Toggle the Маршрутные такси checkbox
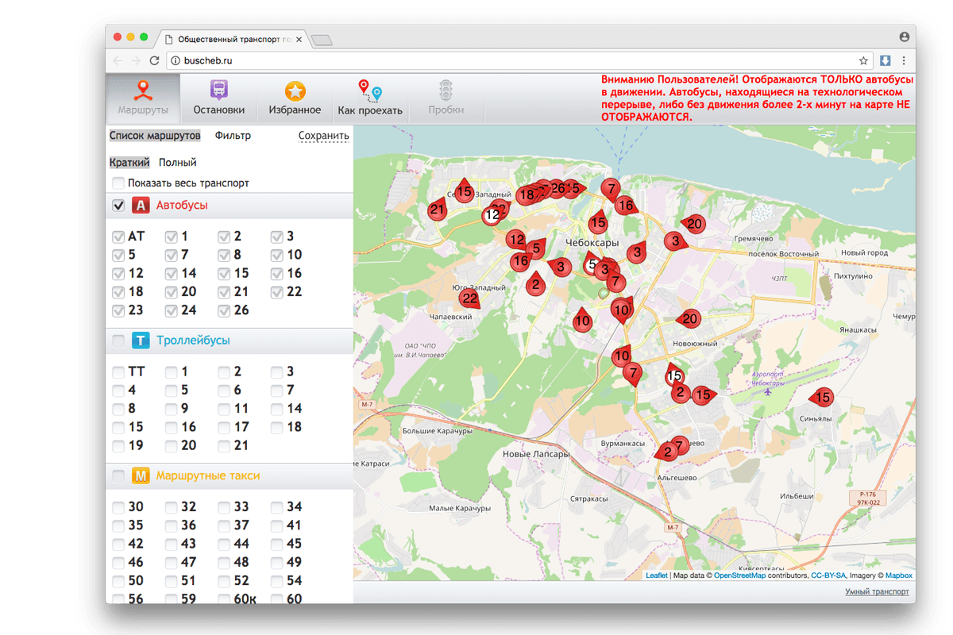Viewport: 953px width, 635px height. point(118,476)
